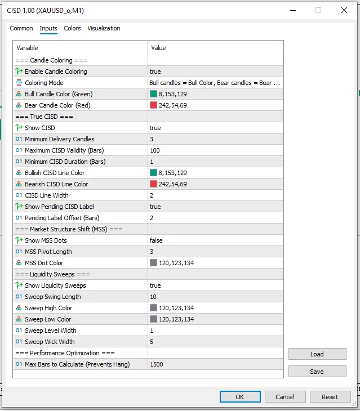The image size is (360, 411).
Task: Toggle the Show MSS Dots false value
Action: [215, 240]
